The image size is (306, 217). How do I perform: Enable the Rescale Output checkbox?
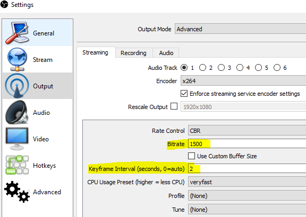pyautogui.click(x=174, y=106)
